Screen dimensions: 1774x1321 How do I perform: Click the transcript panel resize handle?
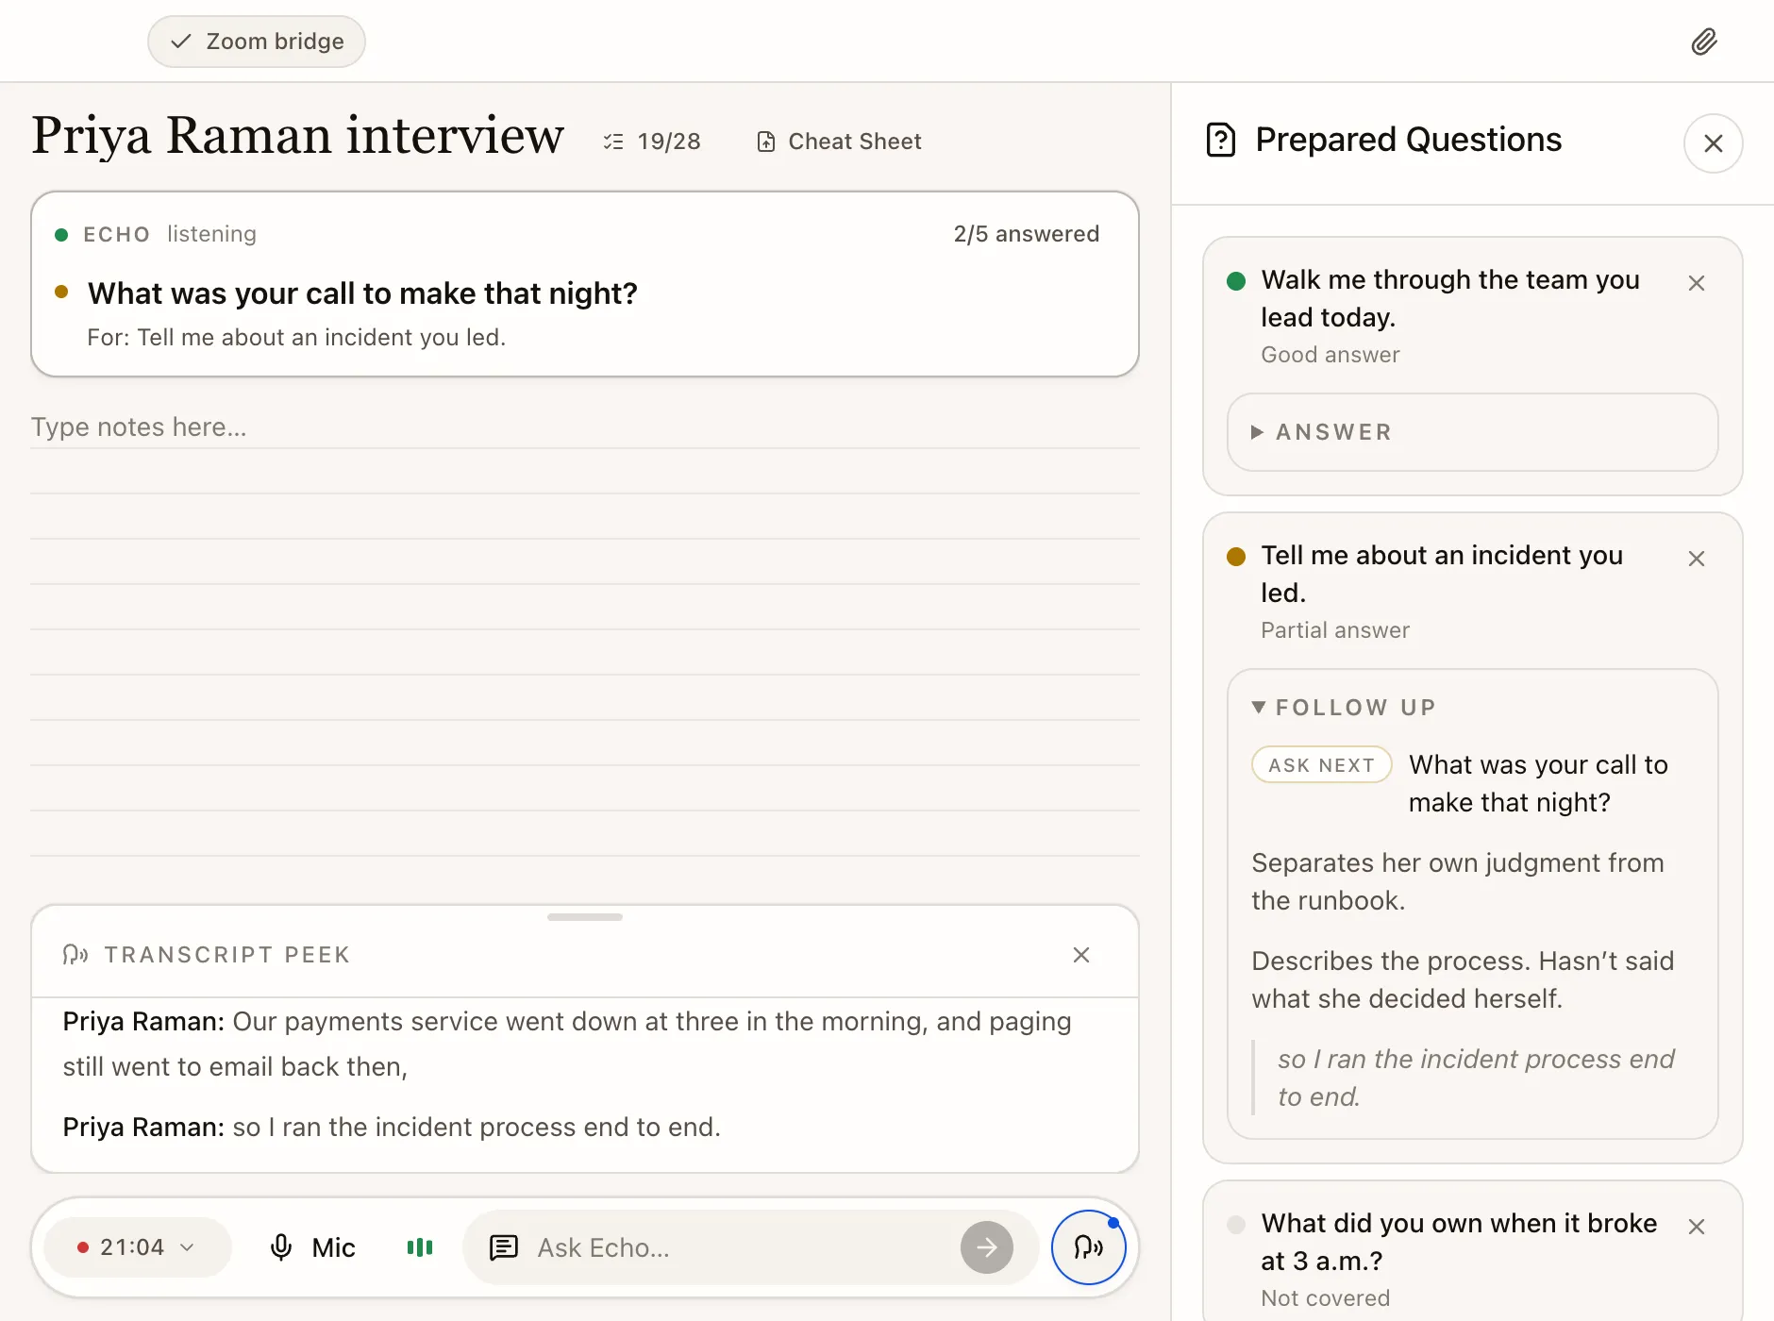(585, 917)
